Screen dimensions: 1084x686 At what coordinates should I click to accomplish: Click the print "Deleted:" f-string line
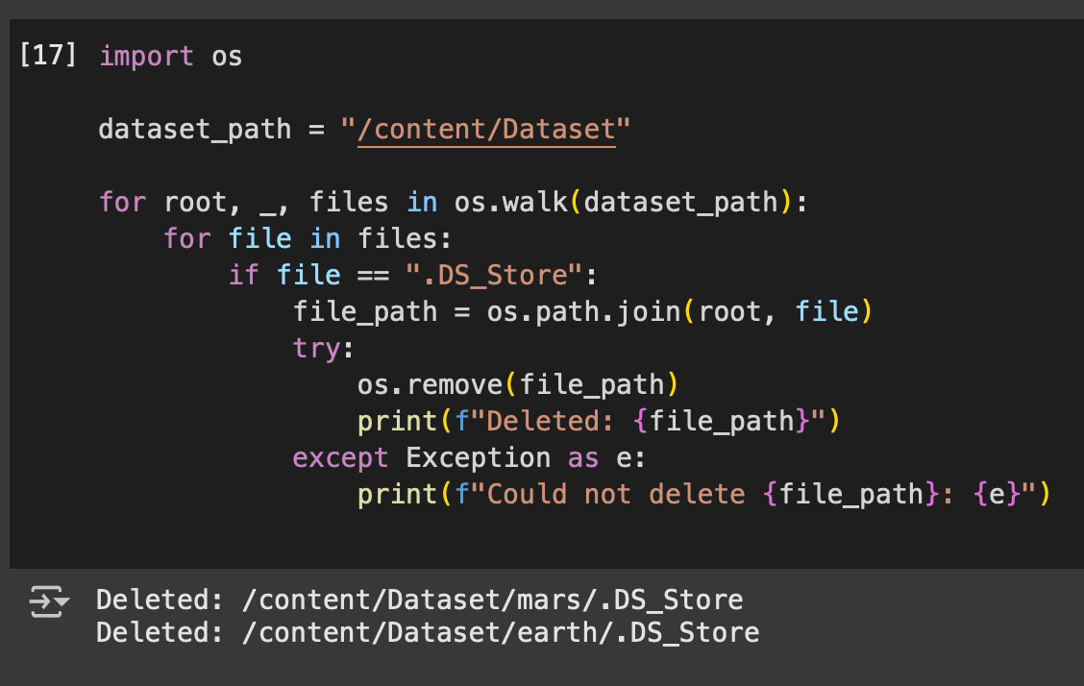(599, 422)
